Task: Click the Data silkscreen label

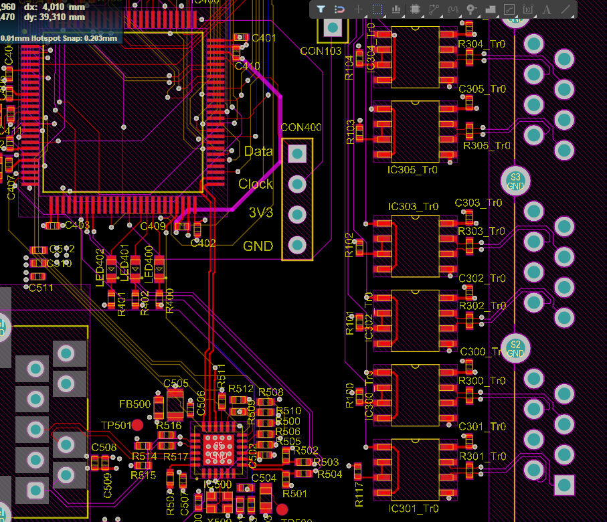Action: pyautogui.click(x=258, y=151)
